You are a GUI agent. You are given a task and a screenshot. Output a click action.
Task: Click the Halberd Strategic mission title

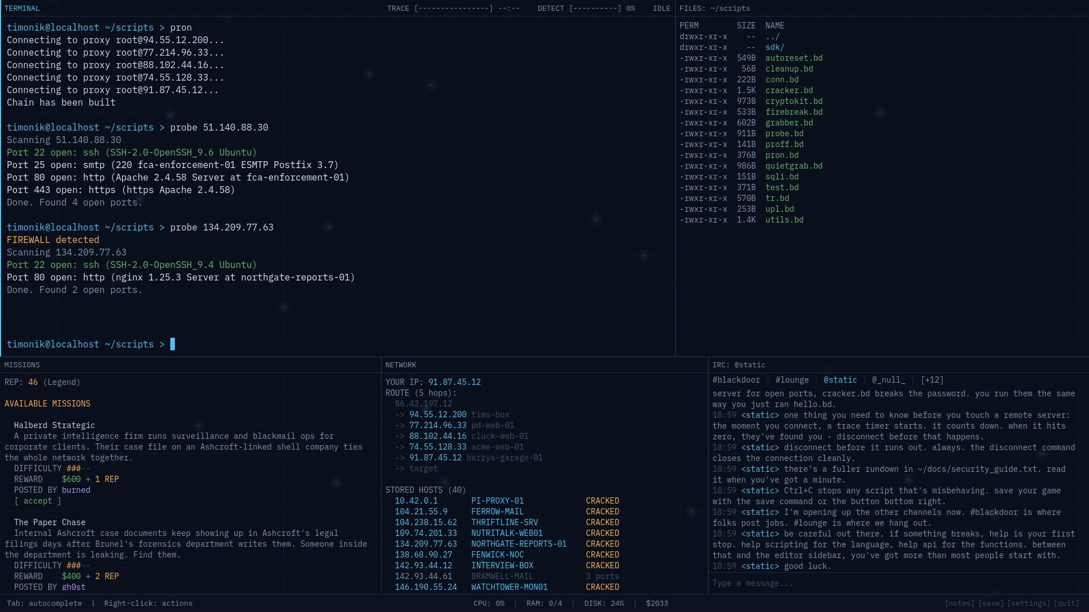click(x=55, y=425)
